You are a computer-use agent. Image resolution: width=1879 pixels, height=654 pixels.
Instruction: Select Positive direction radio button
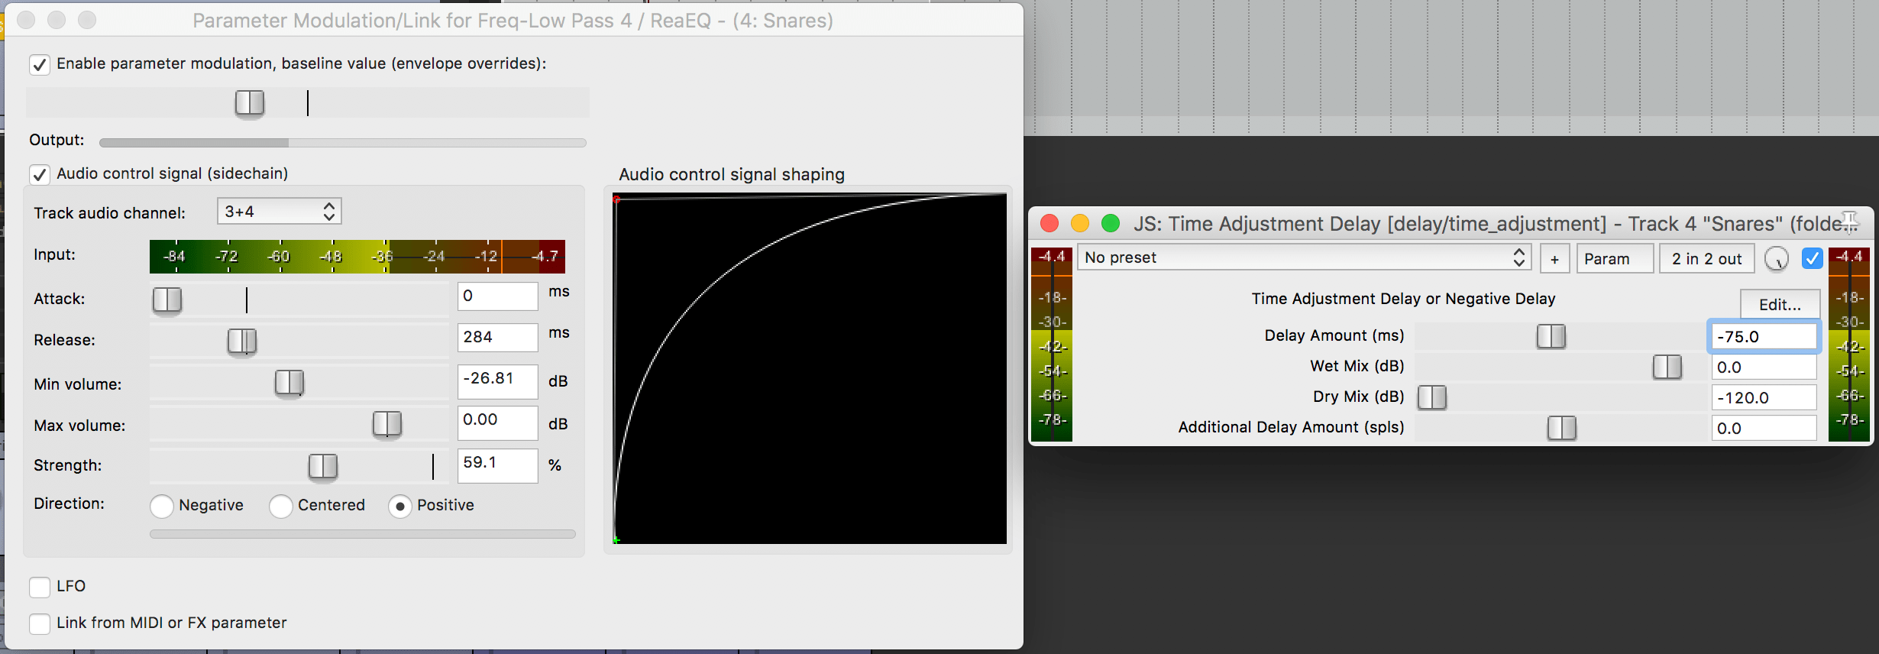coord(400,506)
